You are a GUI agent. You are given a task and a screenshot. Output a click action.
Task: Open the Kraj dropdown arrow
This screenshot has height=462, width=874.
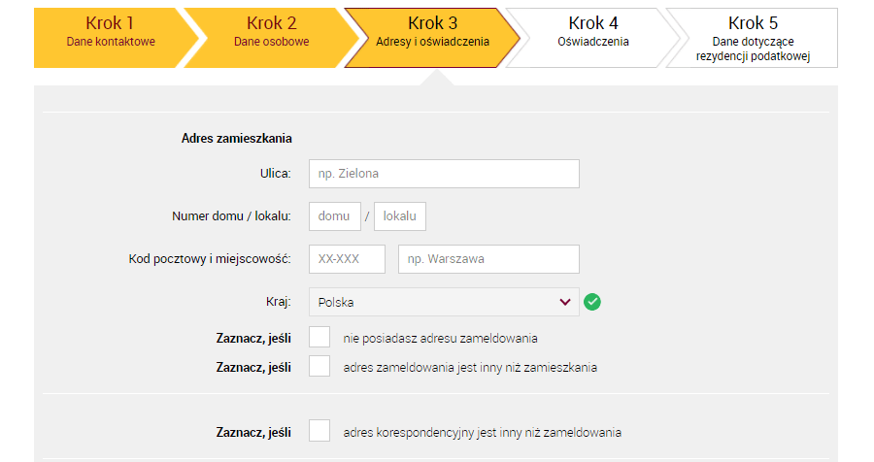(565, 302)
